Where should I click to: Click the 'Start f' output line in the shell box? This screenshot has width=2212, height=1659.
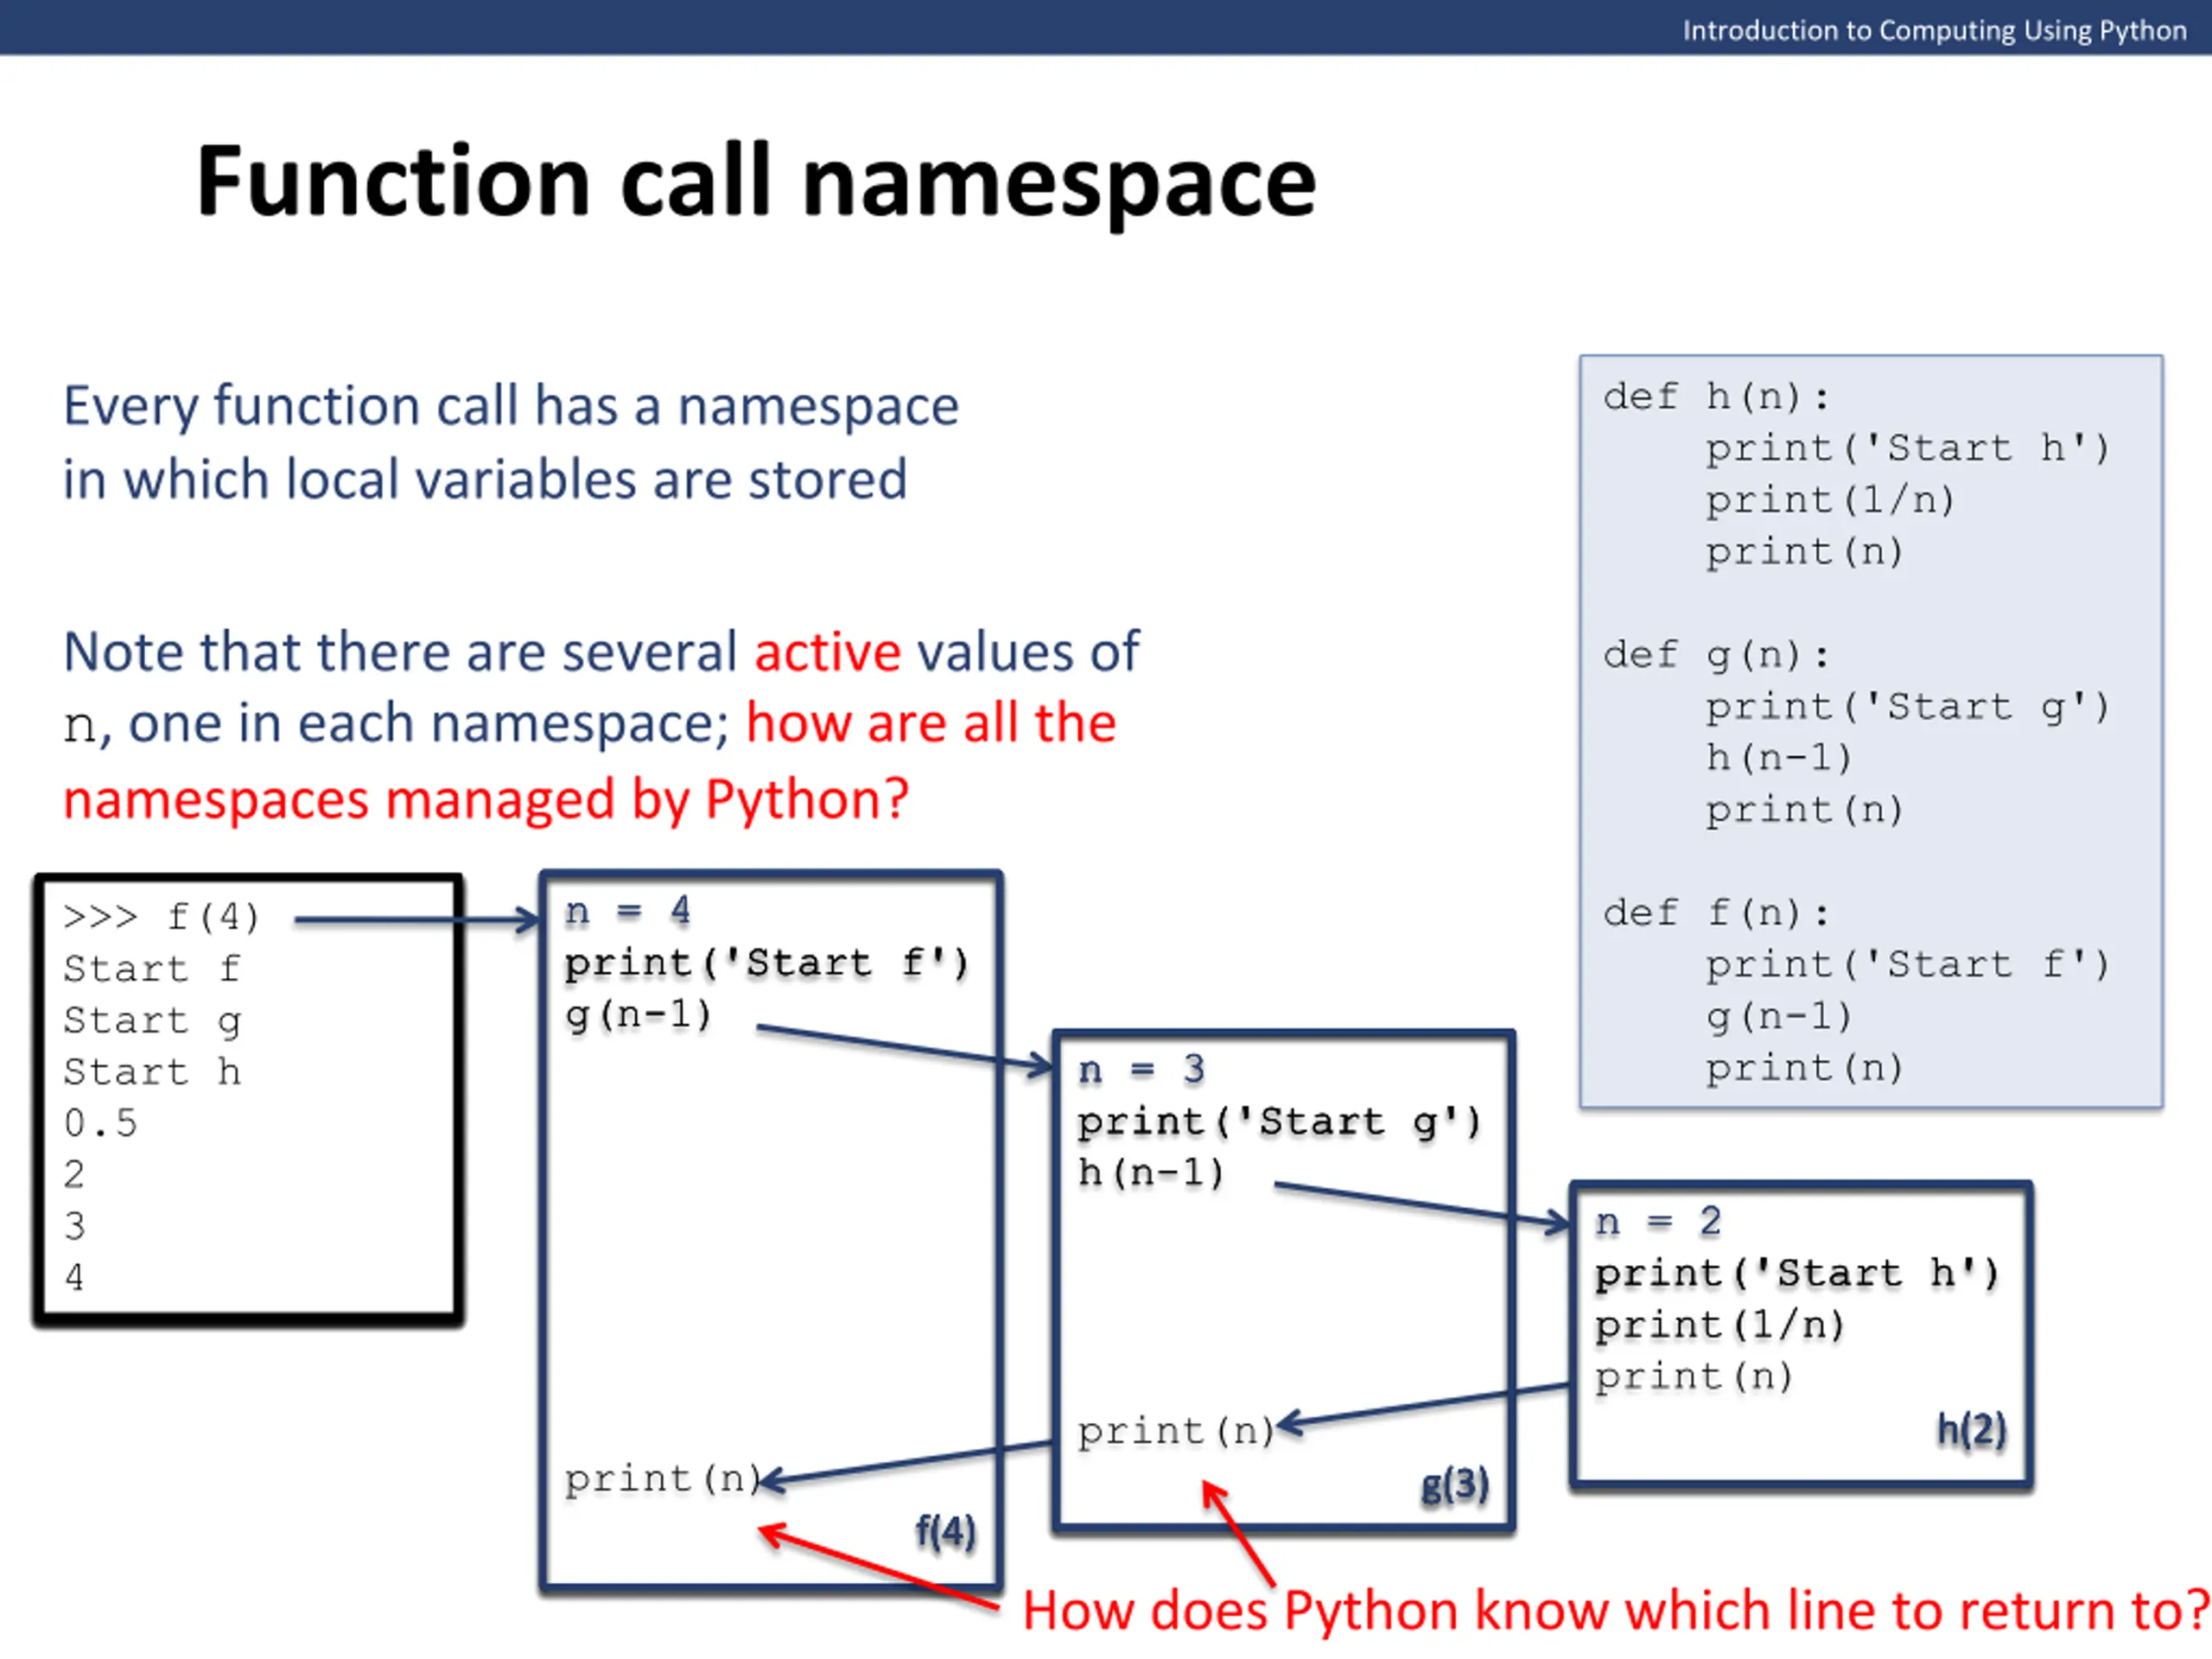[x=152, y=969]
